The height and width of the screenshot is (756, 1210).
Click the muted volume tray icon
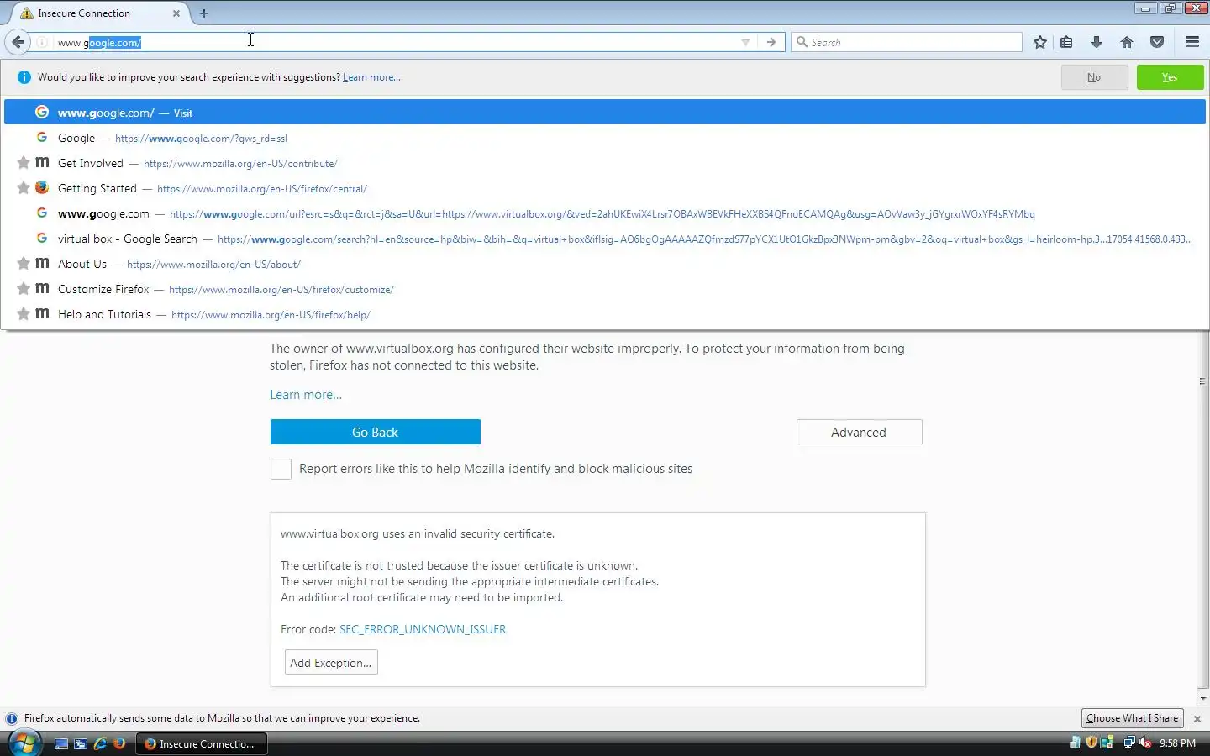click(x=1144, y=743)
